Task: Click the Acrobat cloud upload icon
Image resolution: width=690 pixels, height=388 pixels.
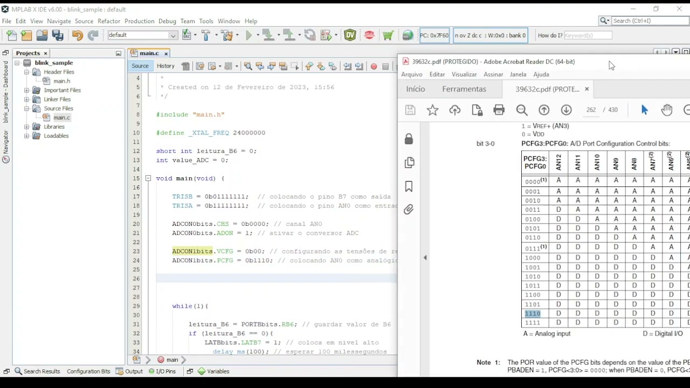Action: pyautogui.click(x=455, y=110)
